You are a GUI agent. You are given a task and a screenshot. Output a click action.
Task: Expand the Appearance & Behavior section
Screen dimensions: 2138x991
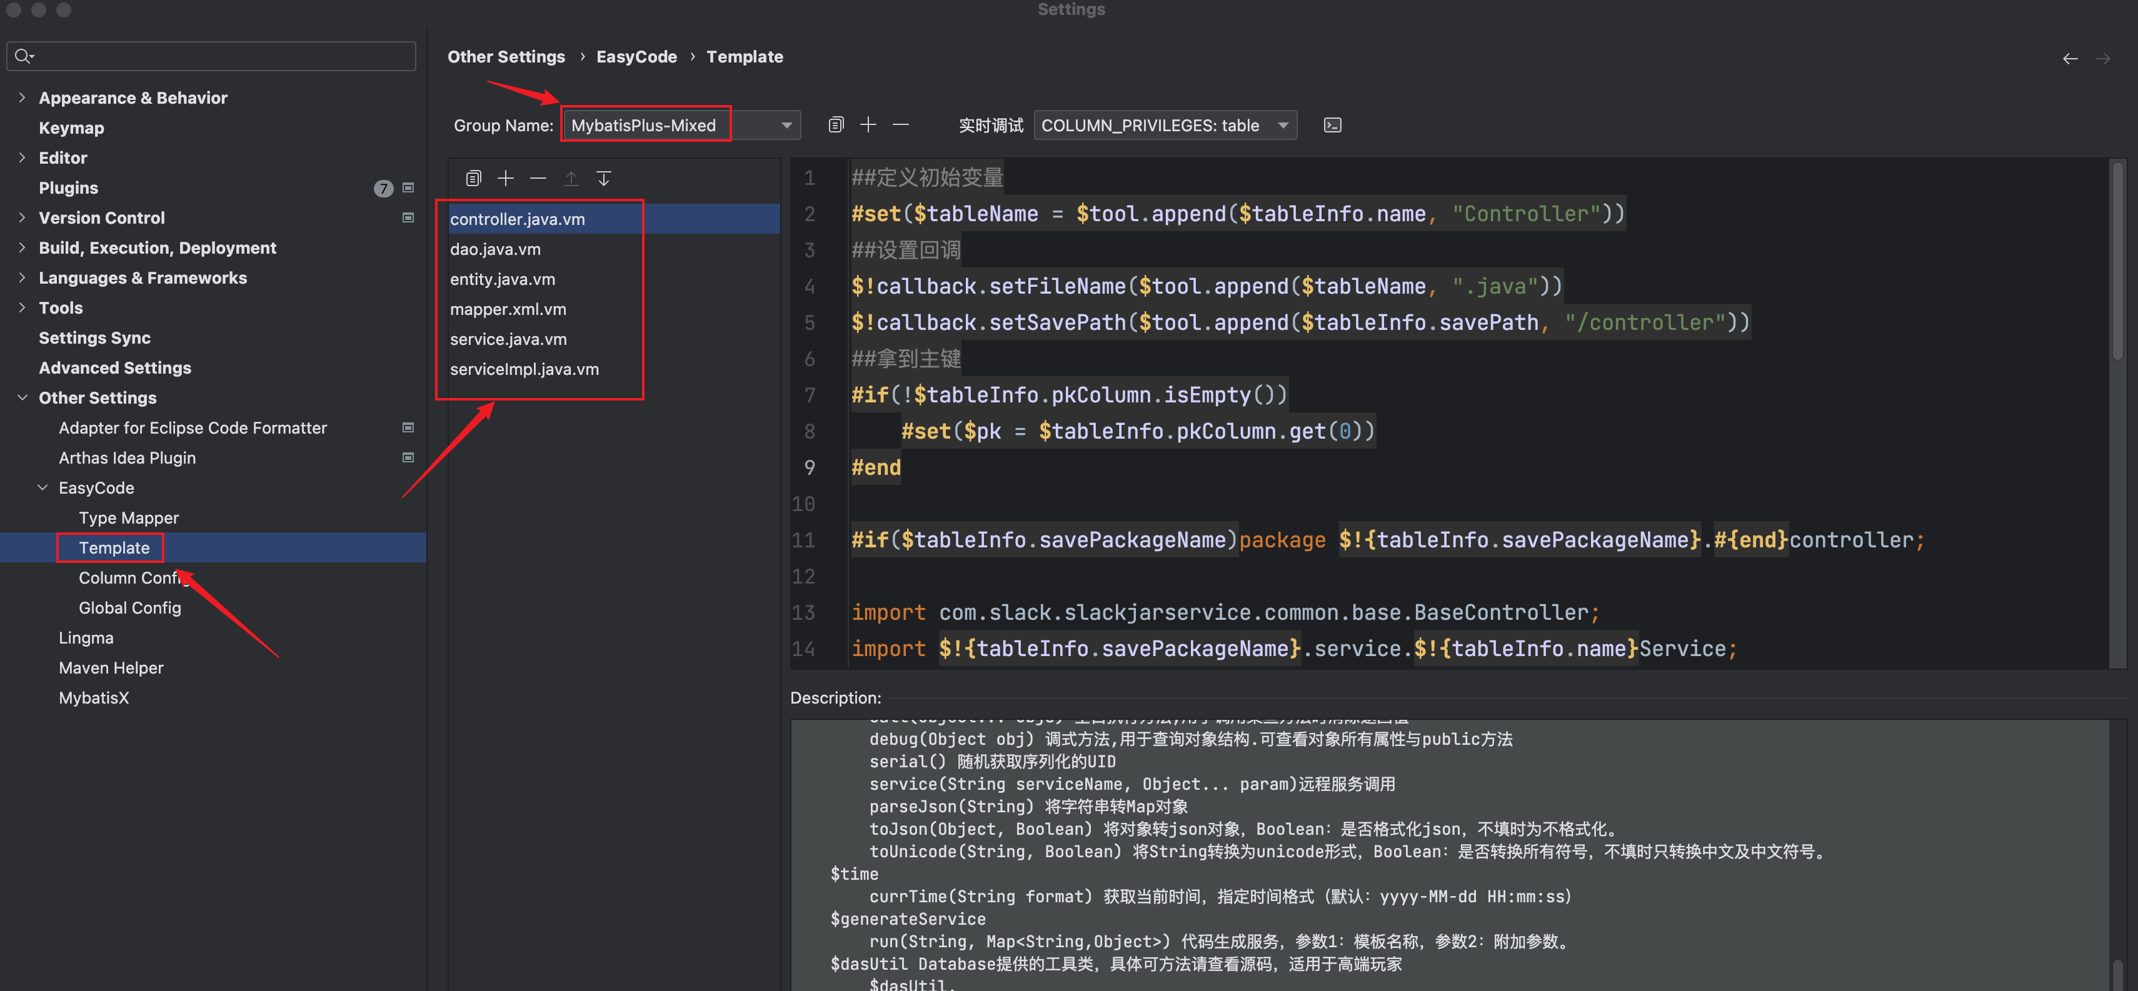click(23, 98)
